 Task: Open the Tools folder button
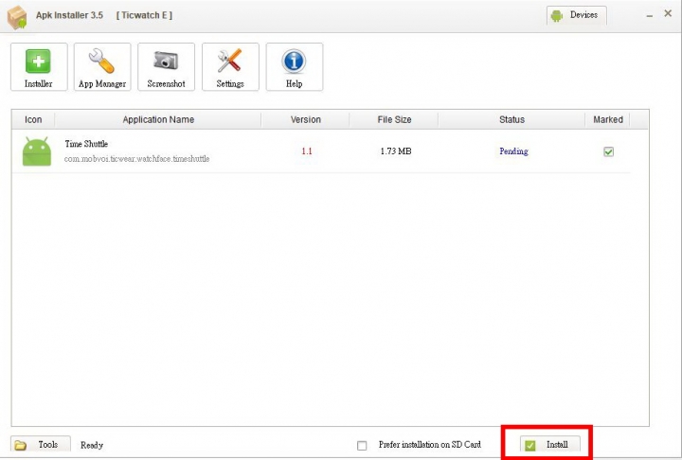[41, 444]
